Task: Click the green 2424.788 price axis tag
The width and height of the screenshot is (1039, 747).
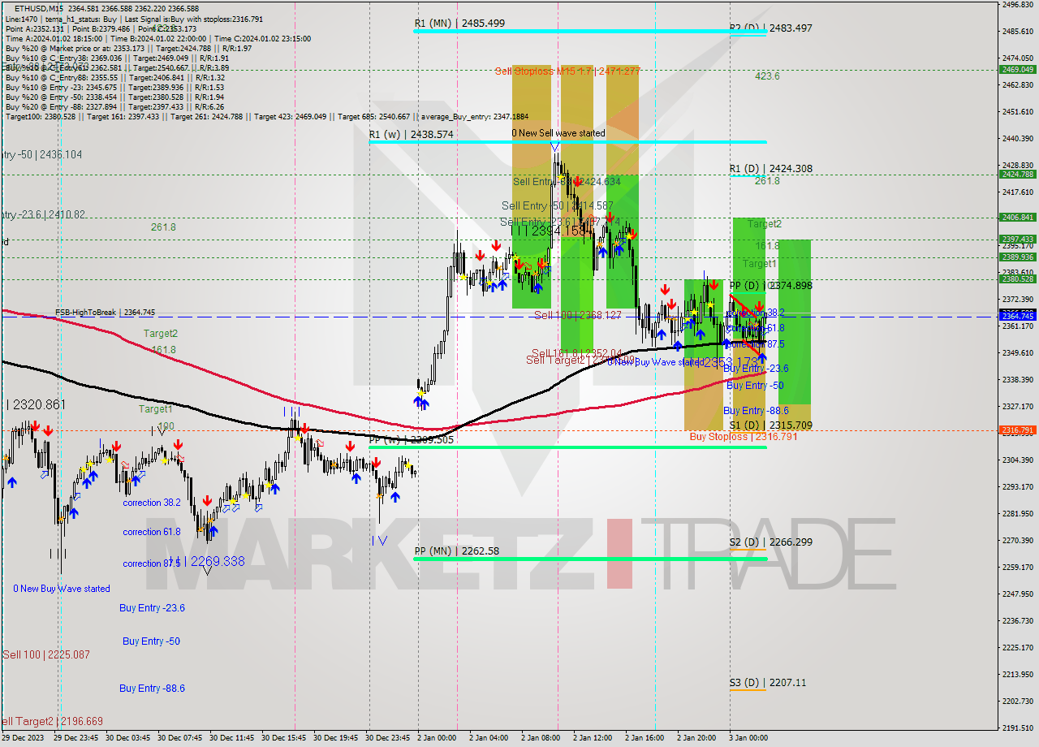Action: coord(1018,174)
